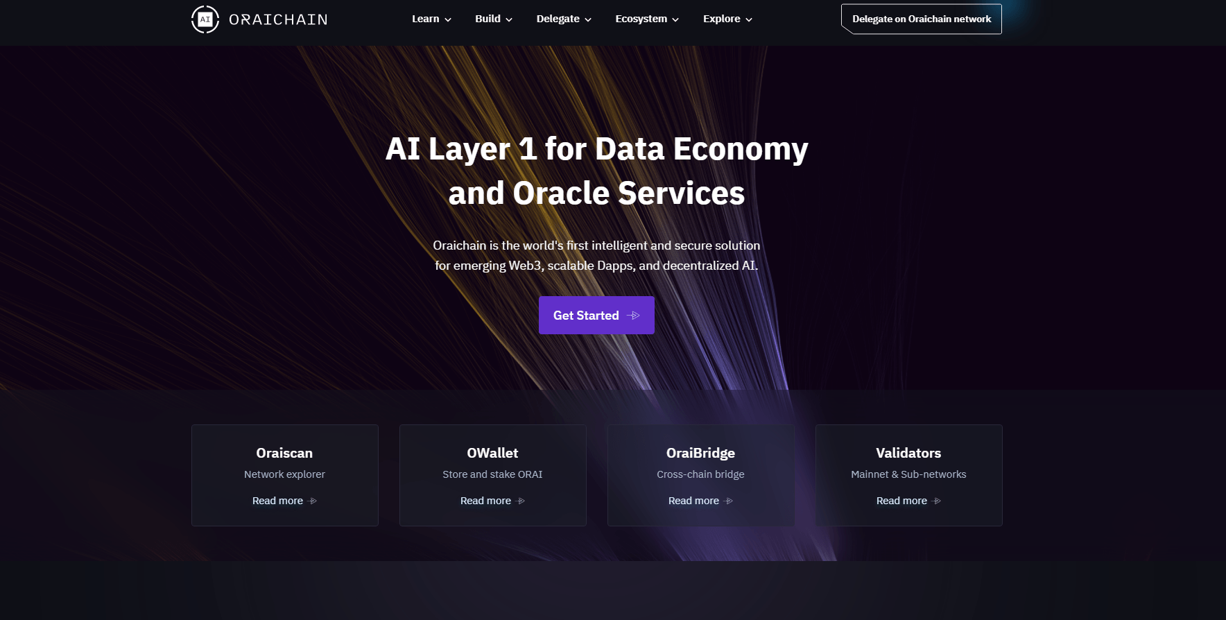This screenshot has height=620, width=1226.
Task: Click Read more under Oraiscan
Action: (277, 501)
